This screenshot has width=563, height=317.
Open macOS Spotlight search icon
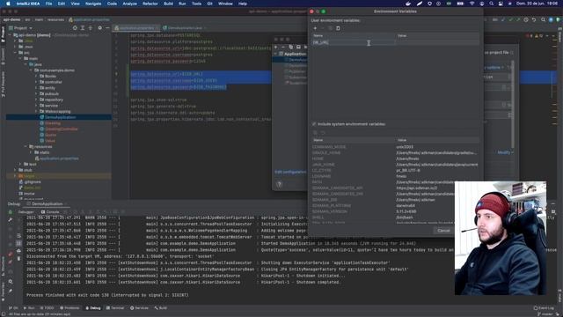[491, 4]
